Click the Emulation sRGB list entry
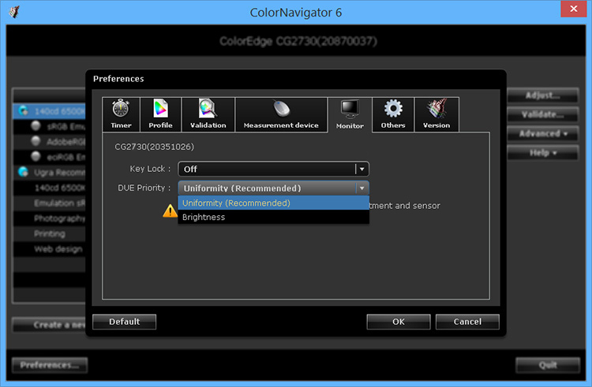This screenshot has width=592, height=387. pyautogui.click(x=50, y=203)
